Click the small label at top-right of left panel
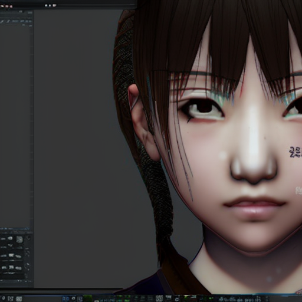The width and height of the screenshot is (302, 302). click(29, 12)
